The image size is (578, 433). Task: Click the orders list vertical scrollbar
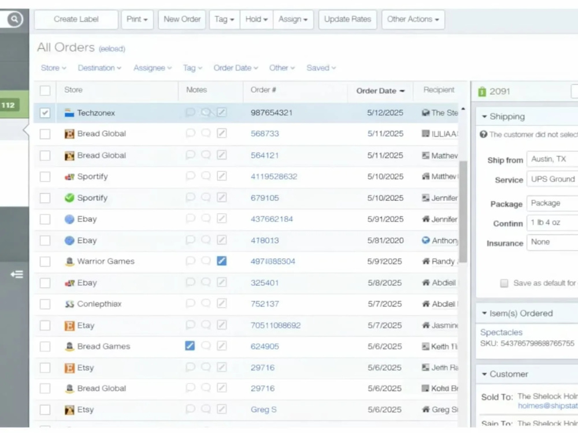(x=463, y=212)
